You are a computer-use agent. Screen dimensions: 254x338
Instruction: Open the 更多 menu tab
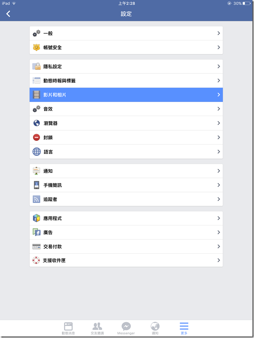pyautogui.click(x=184, y=328)
